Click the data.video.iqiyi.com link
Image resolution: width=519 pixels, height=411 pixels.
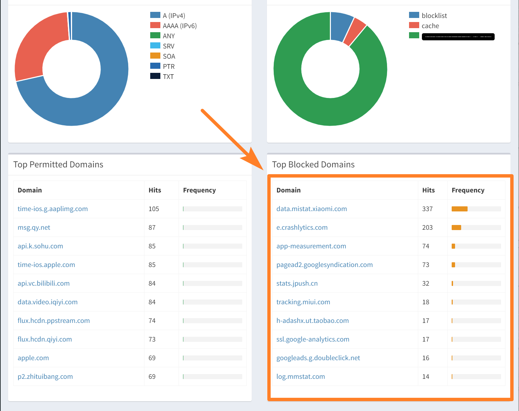pyautogui.click(x=48, y=302)
